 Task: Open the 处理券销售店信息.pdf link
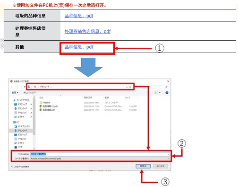pyautogui.click(x=87, y=31)
